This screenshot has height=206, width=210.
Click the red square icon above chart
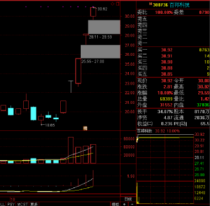(118, 4)
